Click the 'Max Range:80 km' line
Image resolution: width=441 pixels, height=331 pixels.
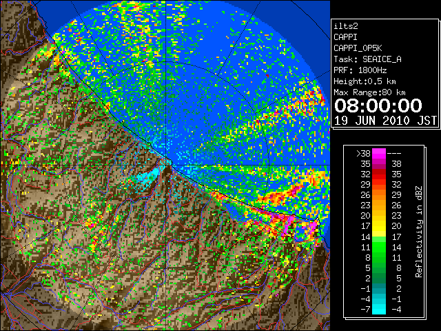click(x=369, y=92)
